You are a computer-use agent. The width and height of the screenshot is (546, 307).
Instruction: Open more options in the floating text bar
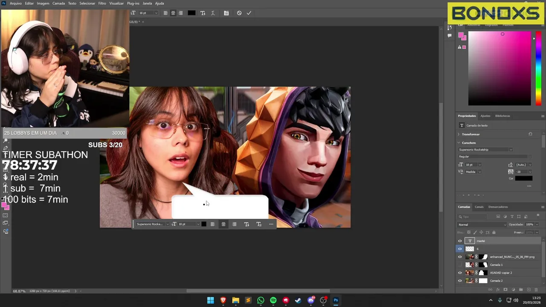point(271,224)
